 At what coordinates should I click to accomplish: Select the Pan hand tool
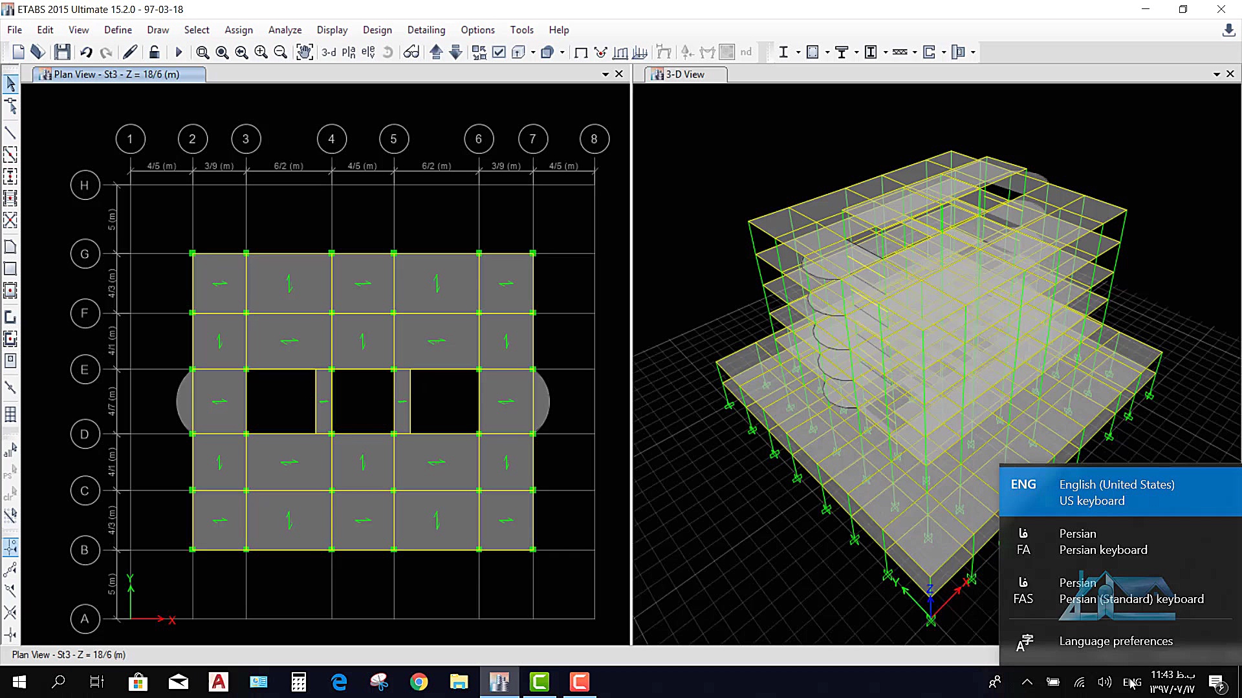pos(304,52)
